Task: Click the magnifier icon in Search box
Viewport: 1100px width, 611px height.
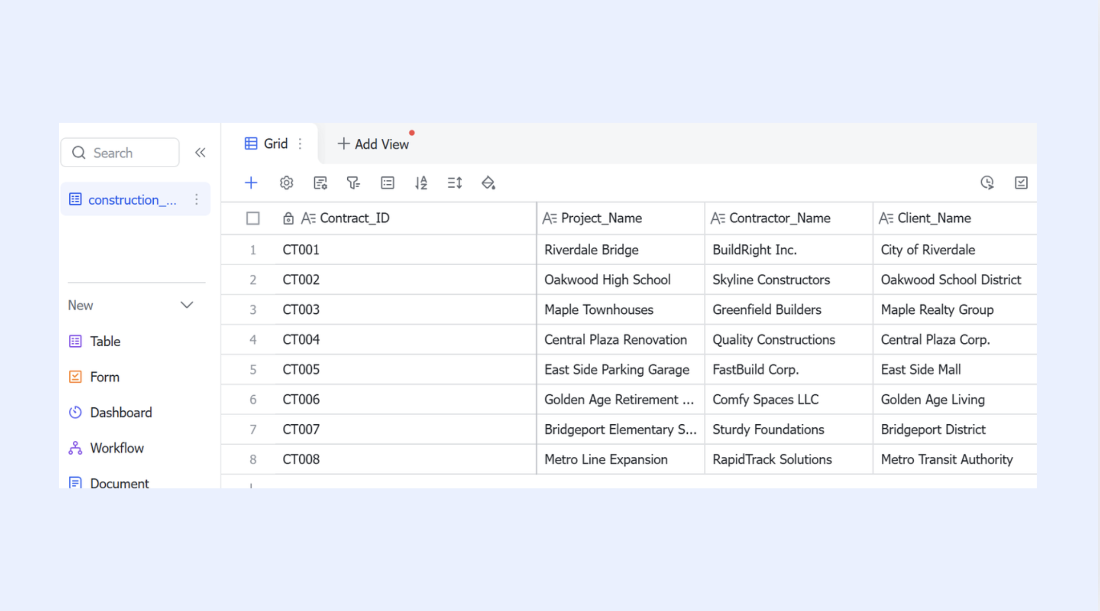Action: [x=79, y=153]
